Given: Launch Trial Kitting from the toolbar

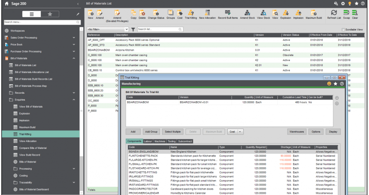Looking at the screenshot, I should click(191, 15).
